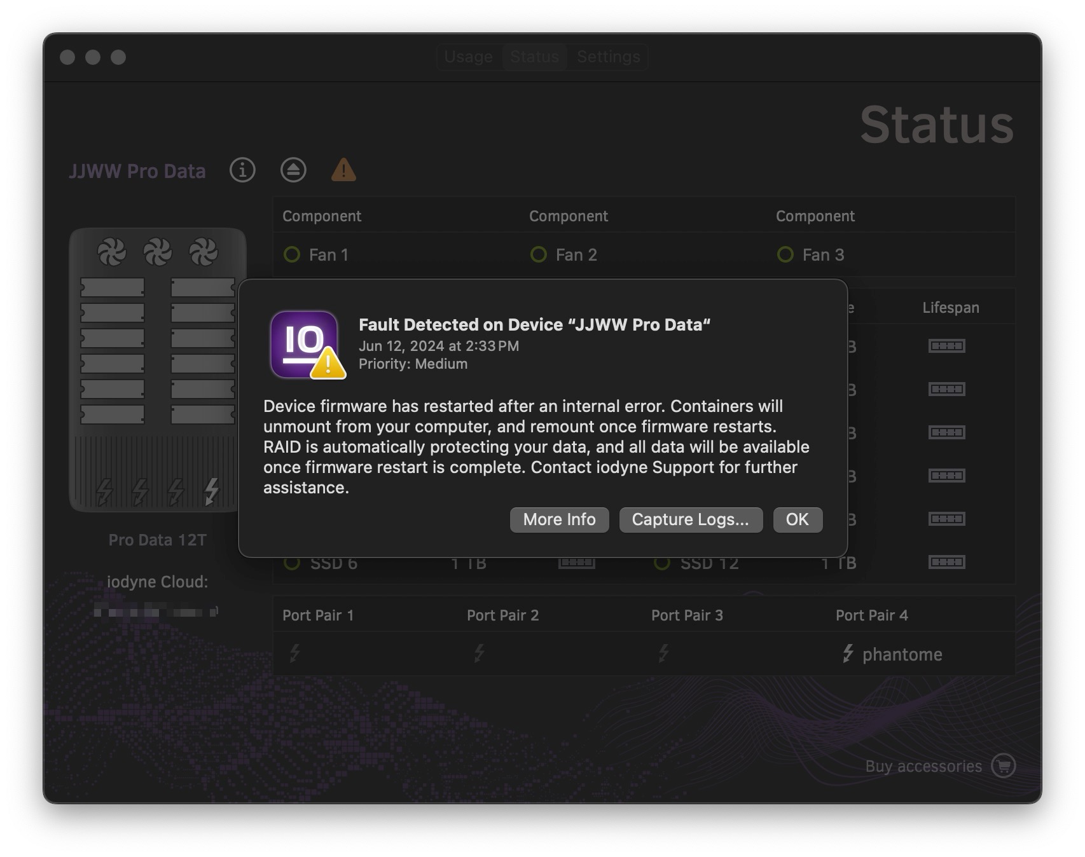Select the Status tab
The width and height of the screenshot is (1085, 857).
534,57
